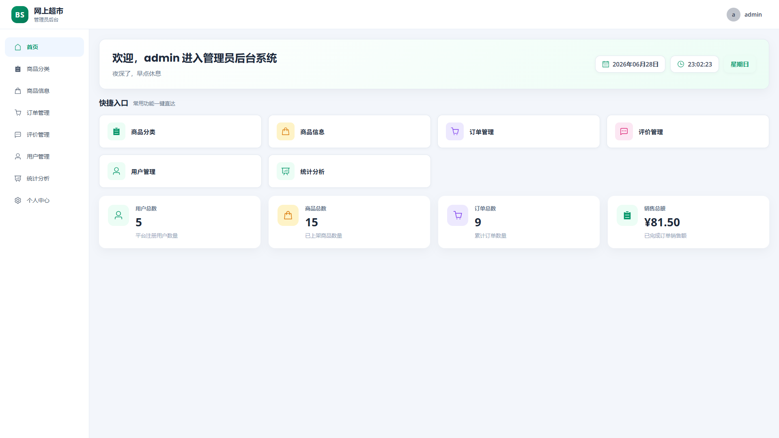Click the clock icon next to the time
779x438 pixels.
[681, 64]
